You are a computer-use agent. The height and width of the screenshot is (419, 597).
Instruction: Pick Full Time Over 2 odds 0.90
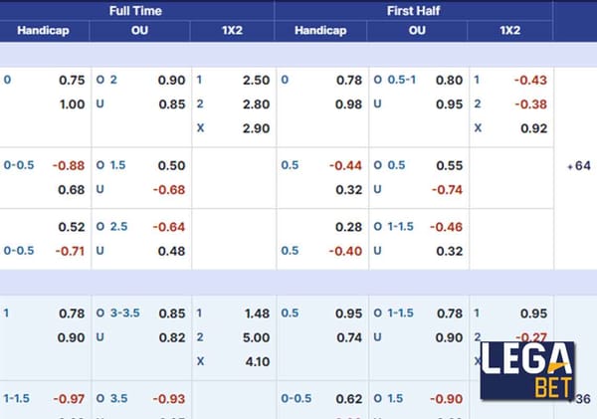172,80
